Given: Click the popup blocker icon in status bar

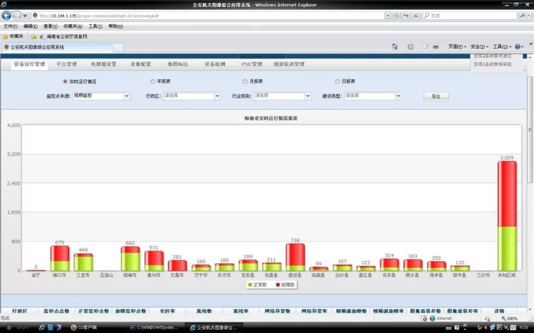Looking at the screenshot, I should pos(424,318).
